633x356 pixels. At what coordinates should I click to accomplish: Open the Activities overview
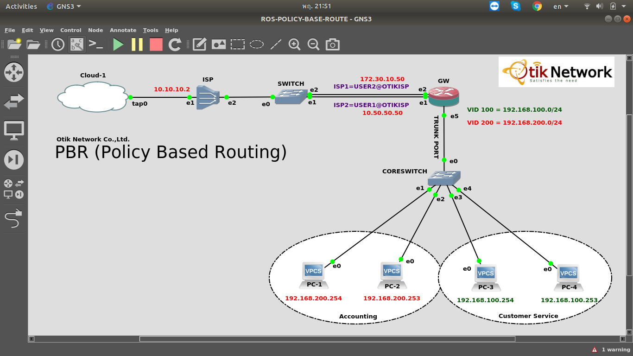click(21, 6)
